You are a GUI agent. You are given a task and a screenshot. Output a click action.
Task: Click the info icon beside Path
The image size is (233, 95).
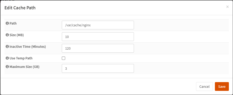click(x=7, y=23)
